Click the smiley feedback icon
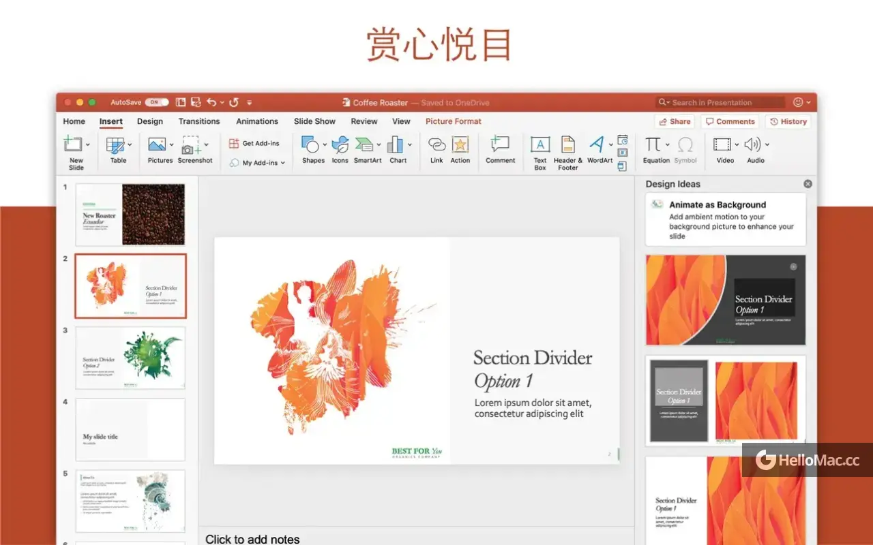Screen dimensions: 873x545 click(798, 102)
